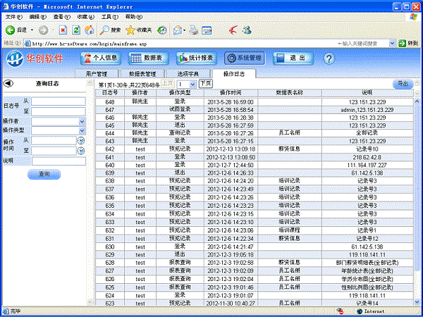Click the browser Home icon

click(89, 30)
